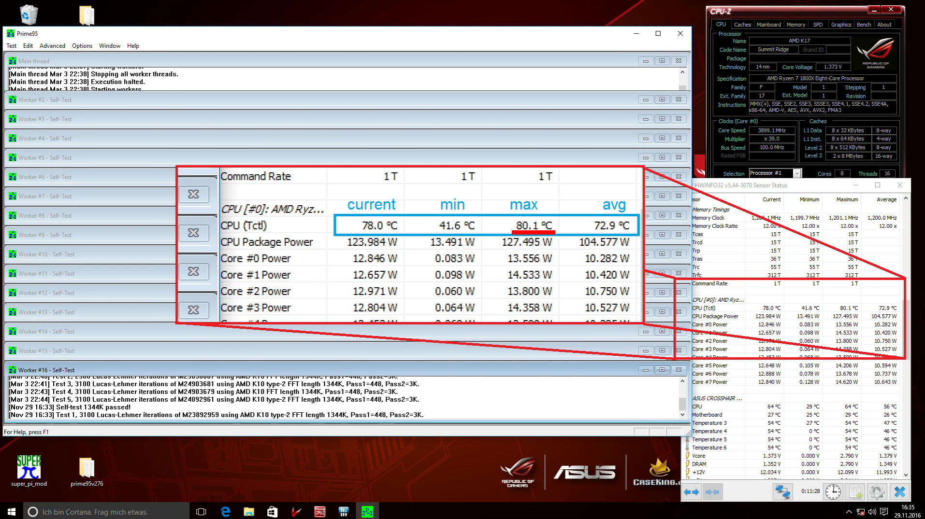
Task: Select the unnamed folder next to Recycle Bin
Action: [87, 15]
